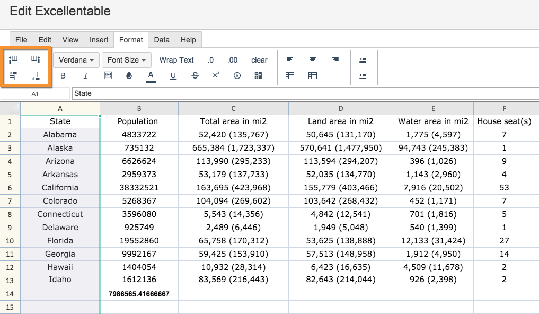Open the Insert menu tab
The height and width of the screenshot is (314, 539).
(x=99, y=40)
